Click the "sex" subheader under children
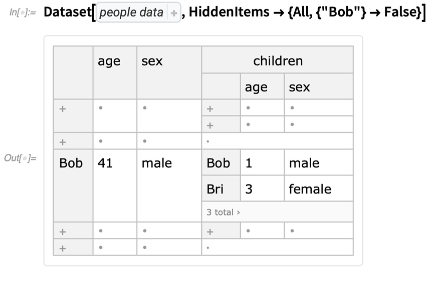The image size is (426, 283). [300, 87]
